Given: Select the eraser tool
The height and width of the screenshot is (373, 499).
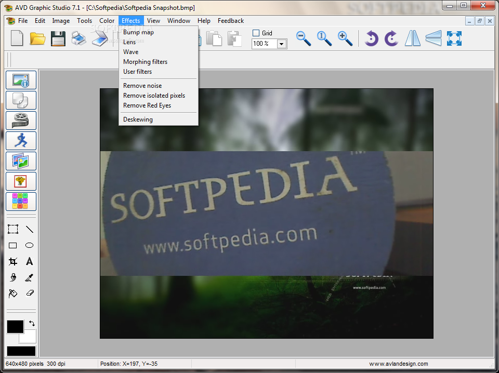Looking at the screenshot, I should point(29,293).
